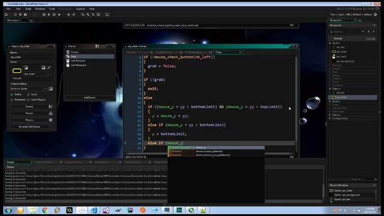The width and height of the screenshot is (384, 216).
Task: Click the Resources search field
Action: [x=346, y=32]
